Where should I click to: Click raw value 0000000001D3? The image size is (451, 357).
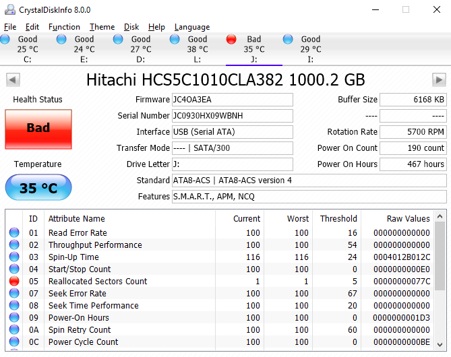402,318
